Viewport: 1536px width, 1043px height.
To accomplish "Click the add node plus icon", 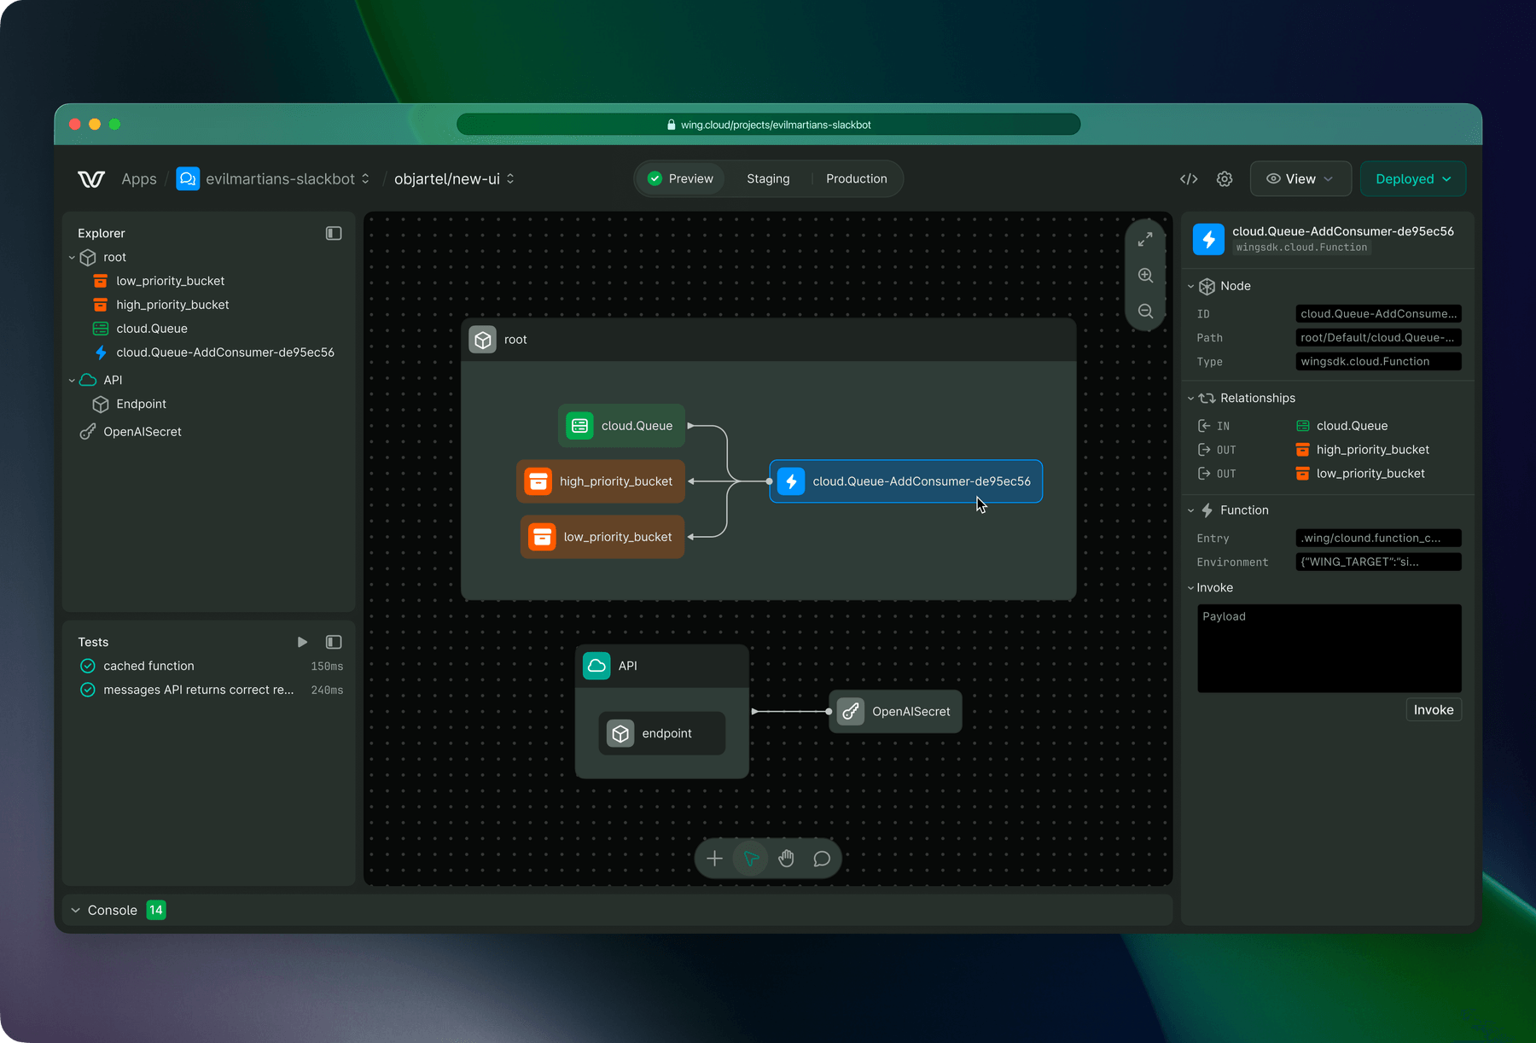I will (714, 858).
